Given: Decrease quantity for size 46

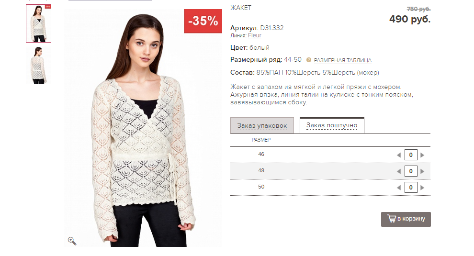Looking at the screenshot, I should (399, 155).
